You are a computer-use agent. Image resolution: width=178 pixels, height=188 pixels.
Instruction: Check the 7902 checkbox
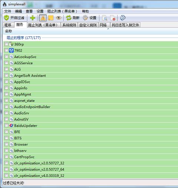[6, 50]
